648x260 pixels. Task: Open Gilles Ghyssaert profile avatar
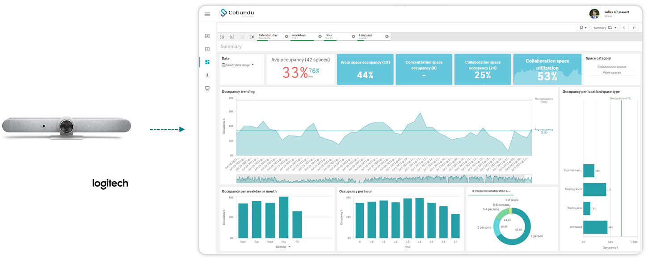594,14
